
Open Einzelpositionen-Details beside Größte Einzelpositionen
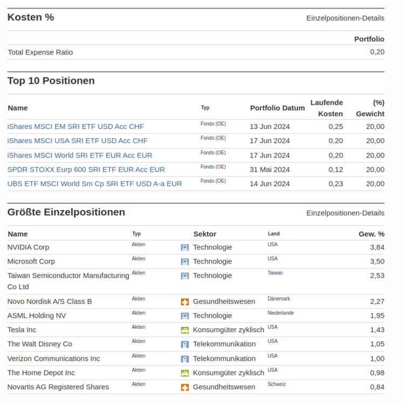click(x=345, y=213)
